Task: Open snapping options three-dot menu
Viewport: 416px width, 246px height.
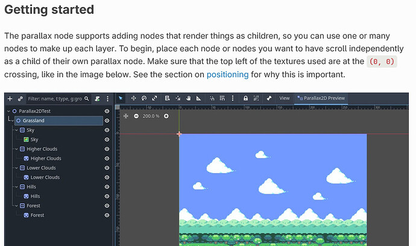Action: [x=233, y=98]
